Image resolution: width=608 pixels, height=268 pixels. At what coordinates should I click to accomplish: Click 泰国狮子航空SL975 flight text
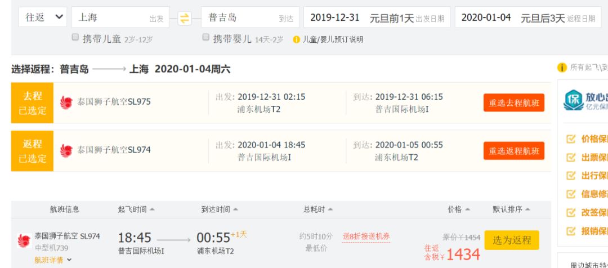pos(114,102)
